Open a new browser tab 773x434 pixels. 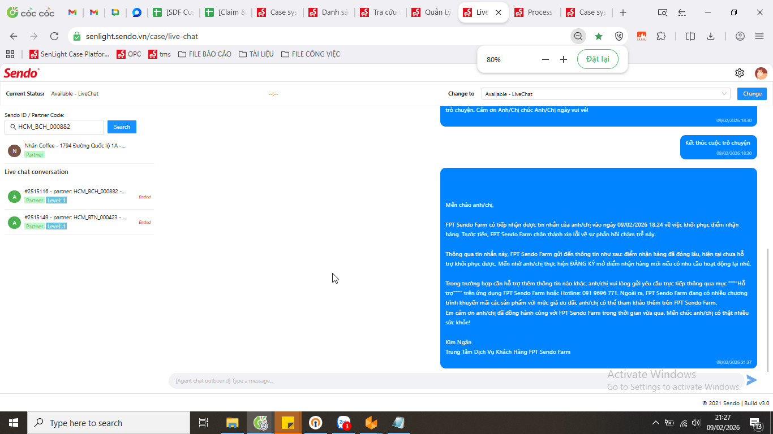[x=623, y=12]
